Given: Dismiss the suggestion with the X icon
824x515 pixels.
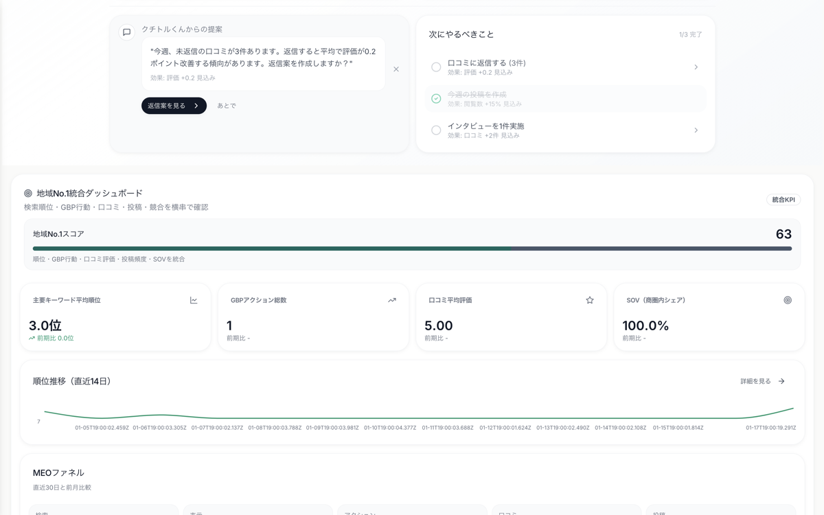Looking at the screenshot, I should (396, 69).
